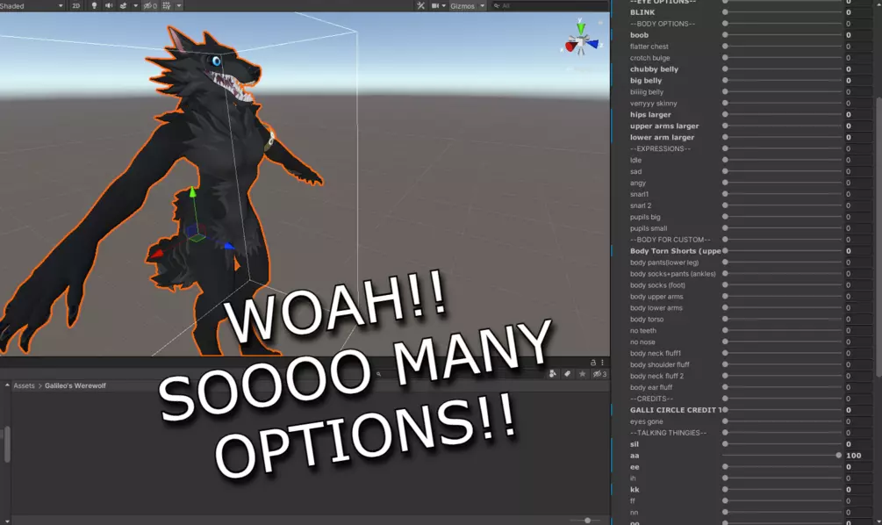
Task: Open the Shaded draw mode dropdown
Action: (x=32, y=6)
